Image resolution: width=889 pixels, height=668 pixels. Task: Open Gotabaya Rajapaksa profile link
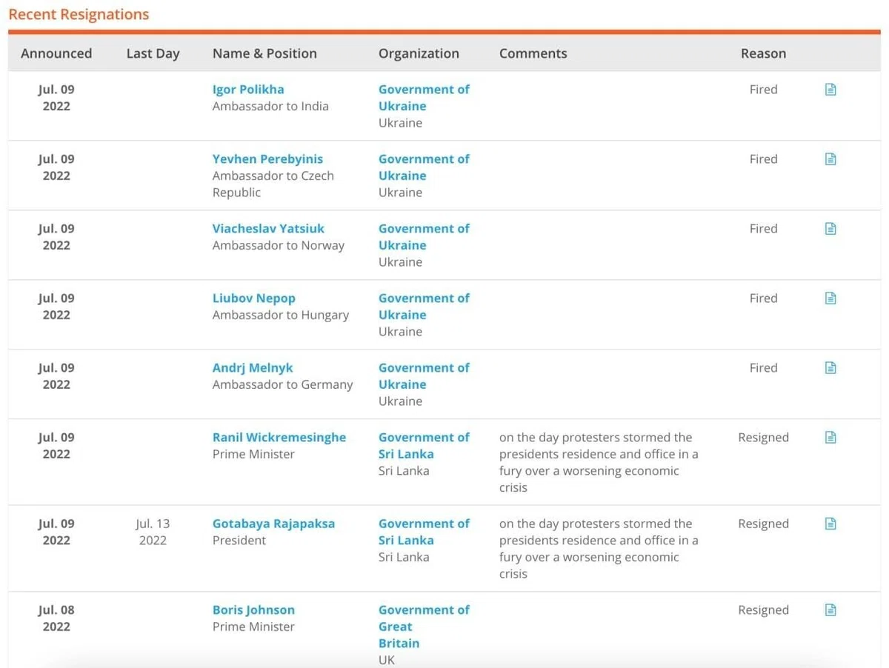273,524
